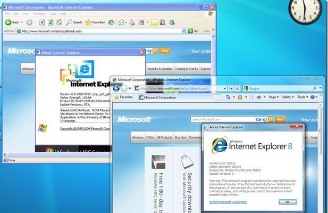The height and width of the screenshot is (213, 328).
Task: Open the Favorites menu in IE6
Action: coord(39,14)
